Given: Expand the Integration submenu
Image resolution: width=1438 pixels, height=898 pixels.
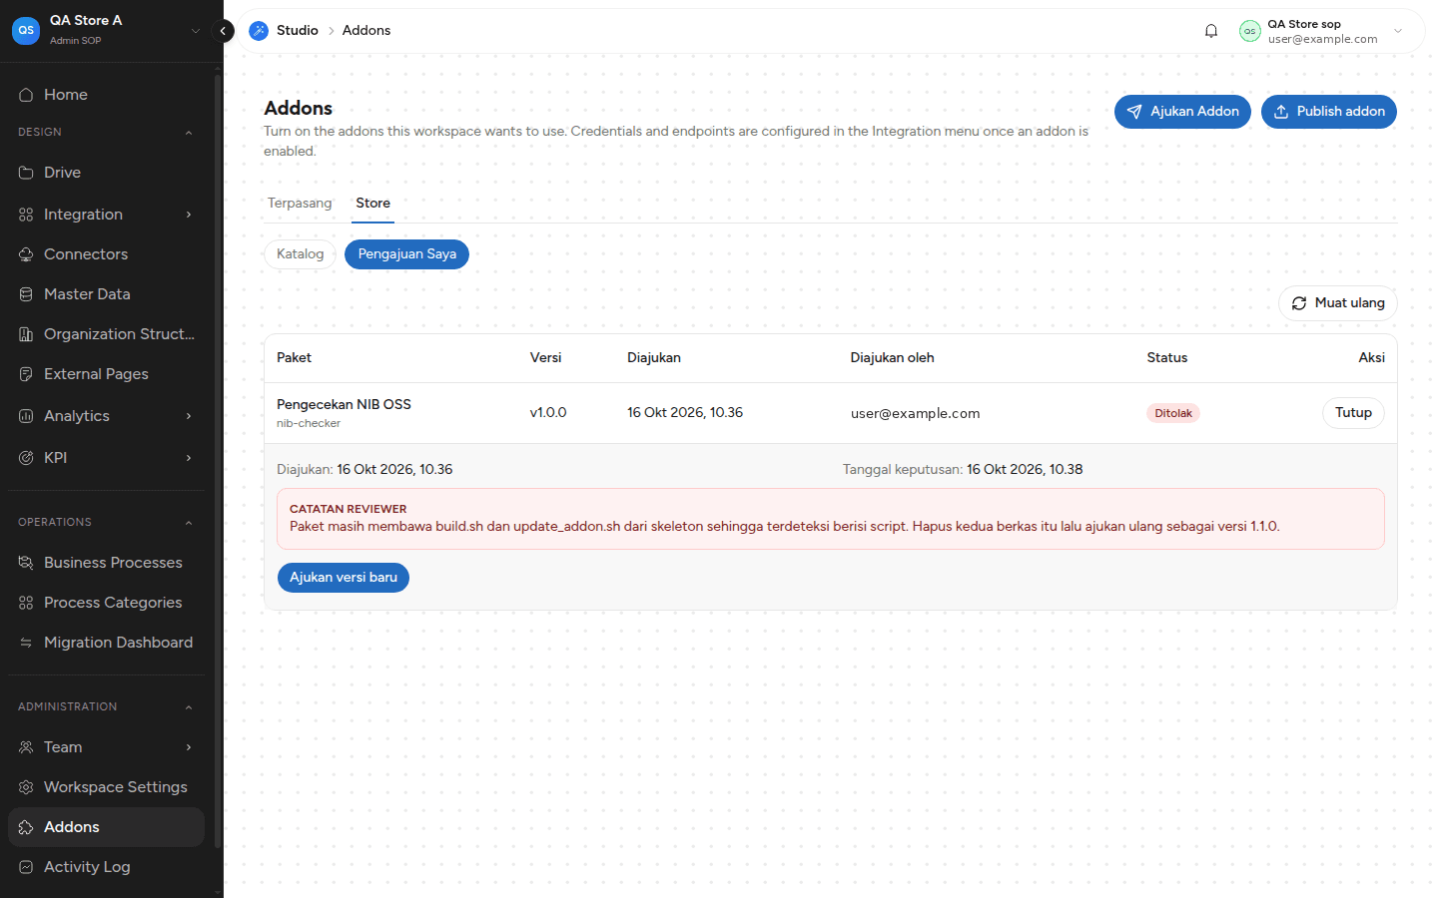Looking at the screenshot, I should 189,215.
